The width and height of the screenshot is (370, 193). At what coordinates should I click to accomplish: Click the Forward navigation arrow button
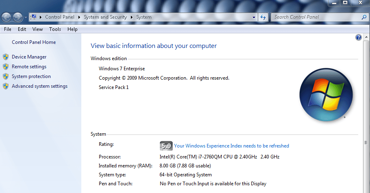point(18,17)
